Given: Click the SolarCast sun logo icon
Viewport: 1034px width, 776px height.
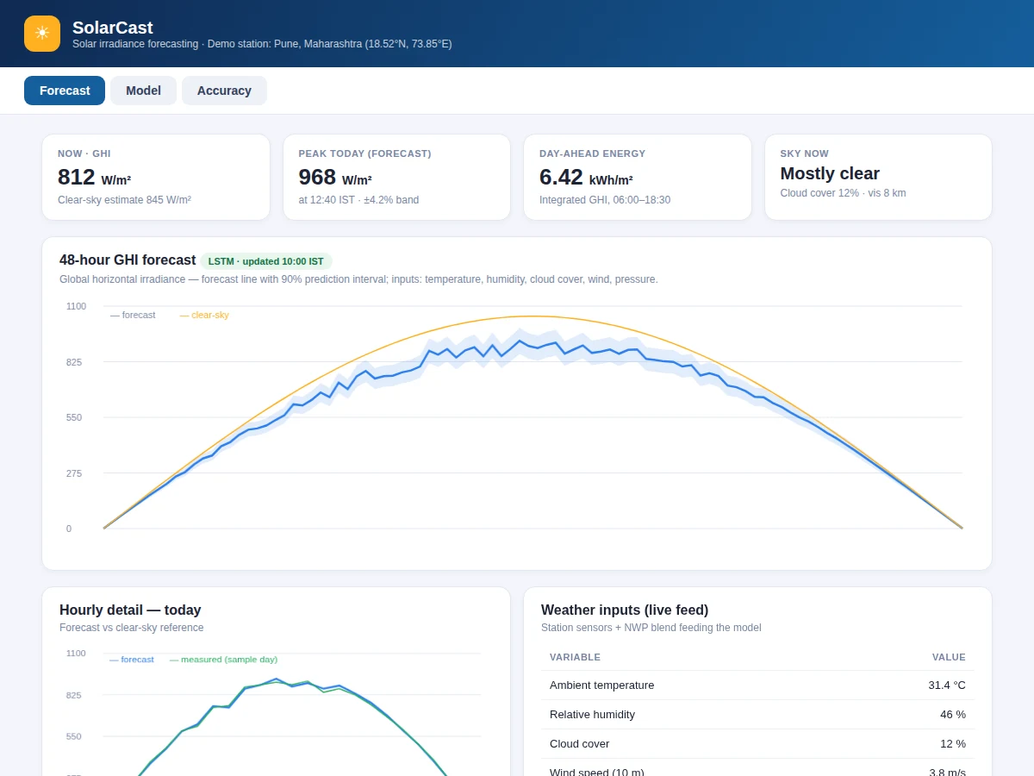Looking at the screenshot, I should pyautogui.click(x=42, y=34).
